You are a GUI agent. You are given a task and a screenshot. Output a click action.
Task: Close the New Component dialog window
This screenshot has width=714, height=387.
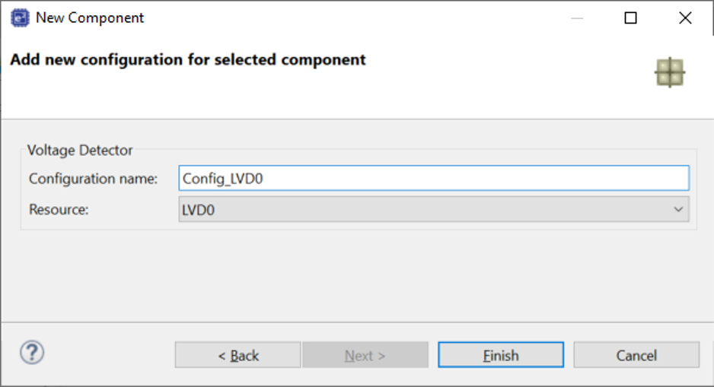[685, 18]
